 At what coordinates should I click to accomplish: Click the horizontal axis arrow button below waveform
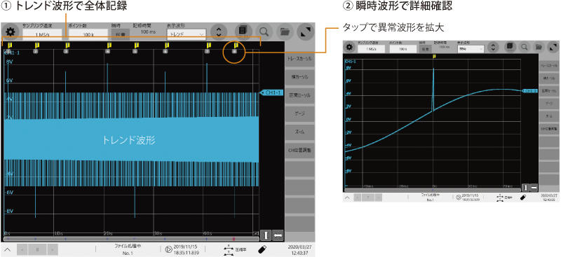pyautogui.click(x=278, y=235)
